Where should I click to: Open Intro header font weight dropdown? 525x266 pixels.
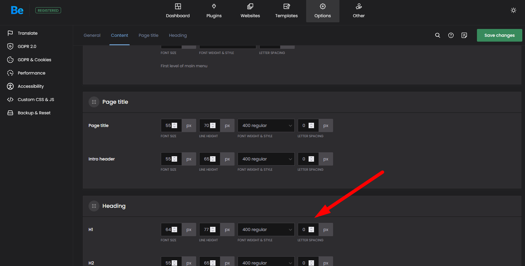[x=266, y=159]
